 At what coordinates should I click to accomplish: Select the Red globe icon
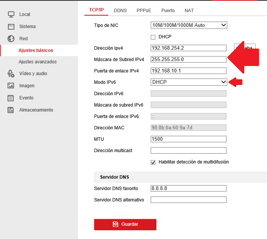(11, 39)
